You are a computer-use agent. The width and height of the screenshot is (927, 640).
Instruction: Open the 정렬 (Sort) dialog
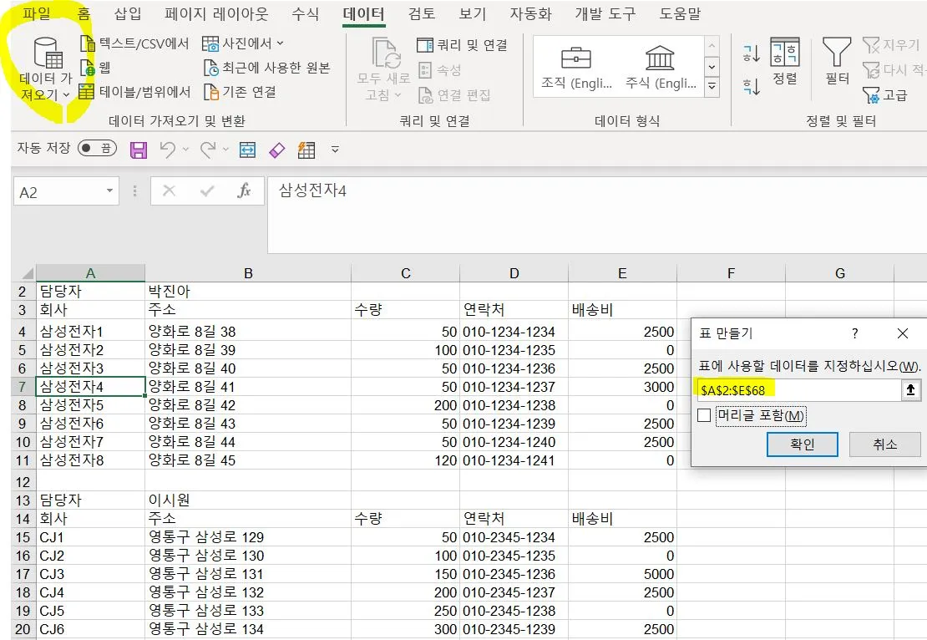pos(784,61)
